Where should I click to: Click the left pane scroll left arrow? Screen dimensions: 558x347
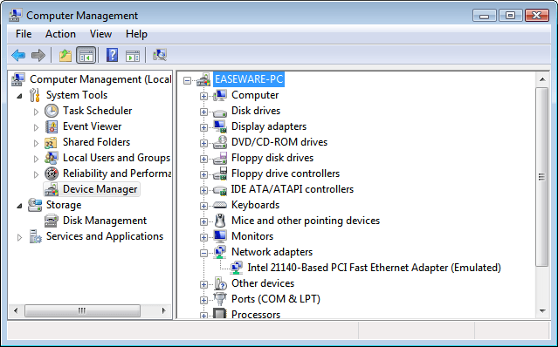tap(16, 310)
